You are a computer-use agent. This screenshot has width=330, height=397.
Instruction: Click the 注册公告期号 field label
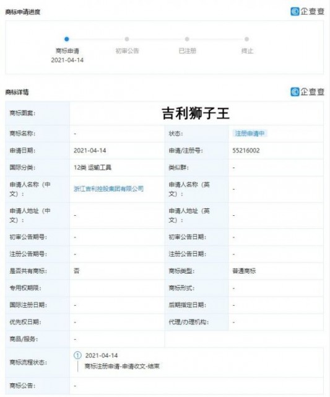click(x=28, y=254)
